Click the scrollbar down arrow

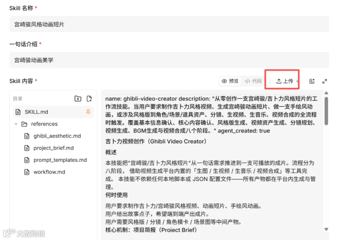coord(326,229)
